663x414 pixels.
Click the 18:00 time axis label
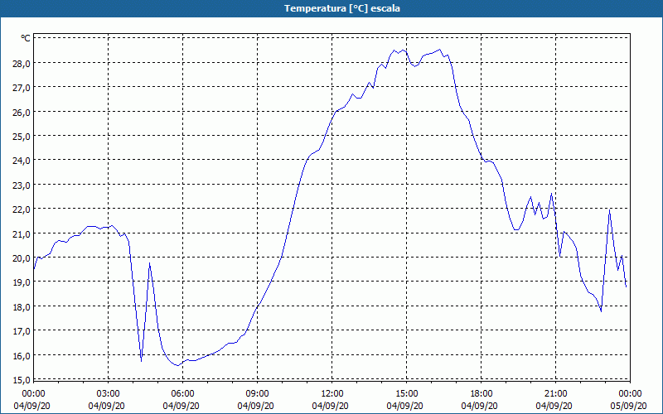tap(482, 394)
